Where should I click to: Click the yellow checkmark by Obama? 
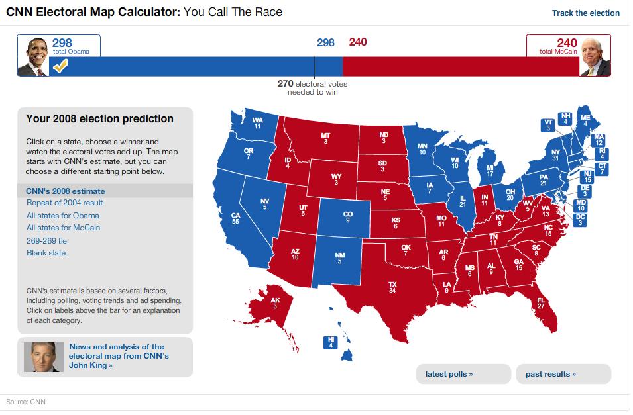click(60, 66)
